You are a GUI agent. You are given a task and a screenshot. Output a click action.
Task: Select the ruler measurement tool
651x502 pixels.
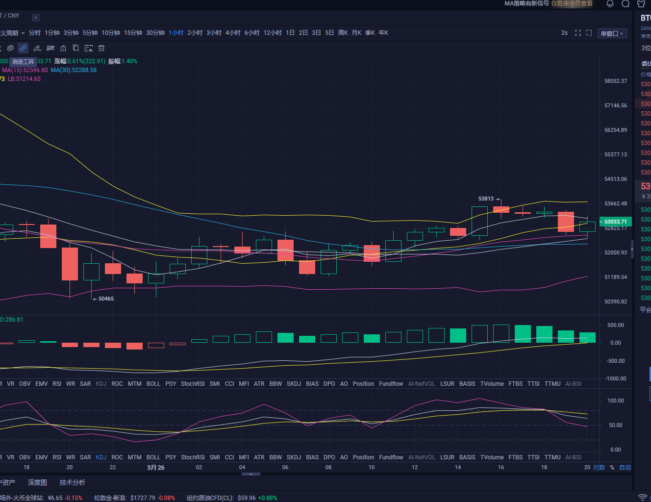tap(23, 48)
